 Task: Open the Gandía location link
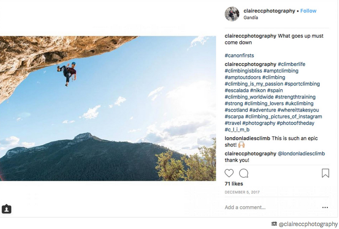[251, 18]
